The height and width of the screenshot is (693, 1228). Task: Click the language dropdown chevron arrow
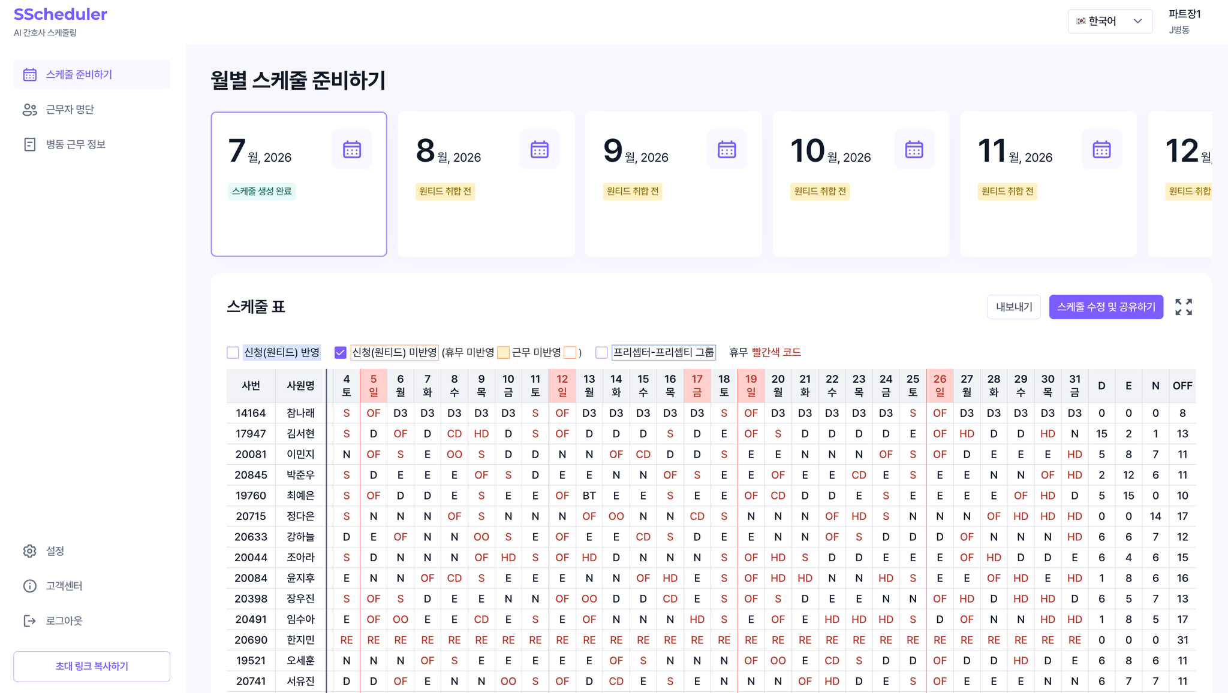1137,21
